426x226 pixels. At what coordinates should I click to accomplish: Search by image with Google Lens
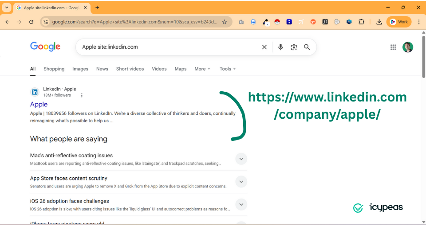click(x=294, y=47)
